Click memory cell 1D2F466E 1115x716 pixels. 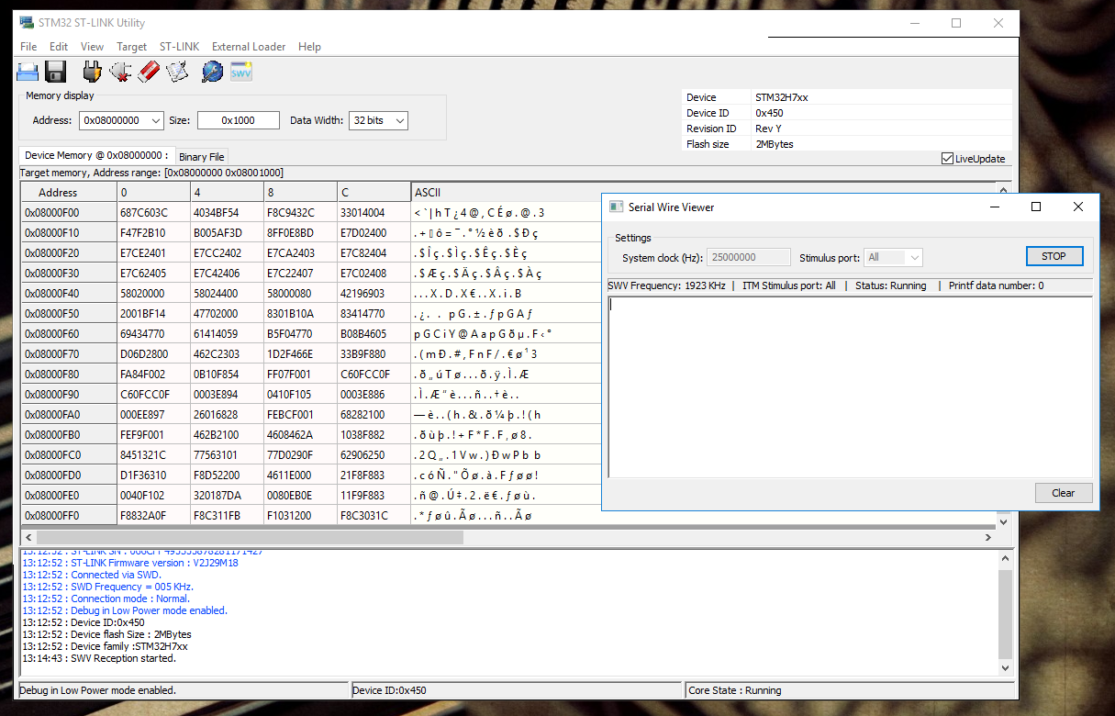300,354
